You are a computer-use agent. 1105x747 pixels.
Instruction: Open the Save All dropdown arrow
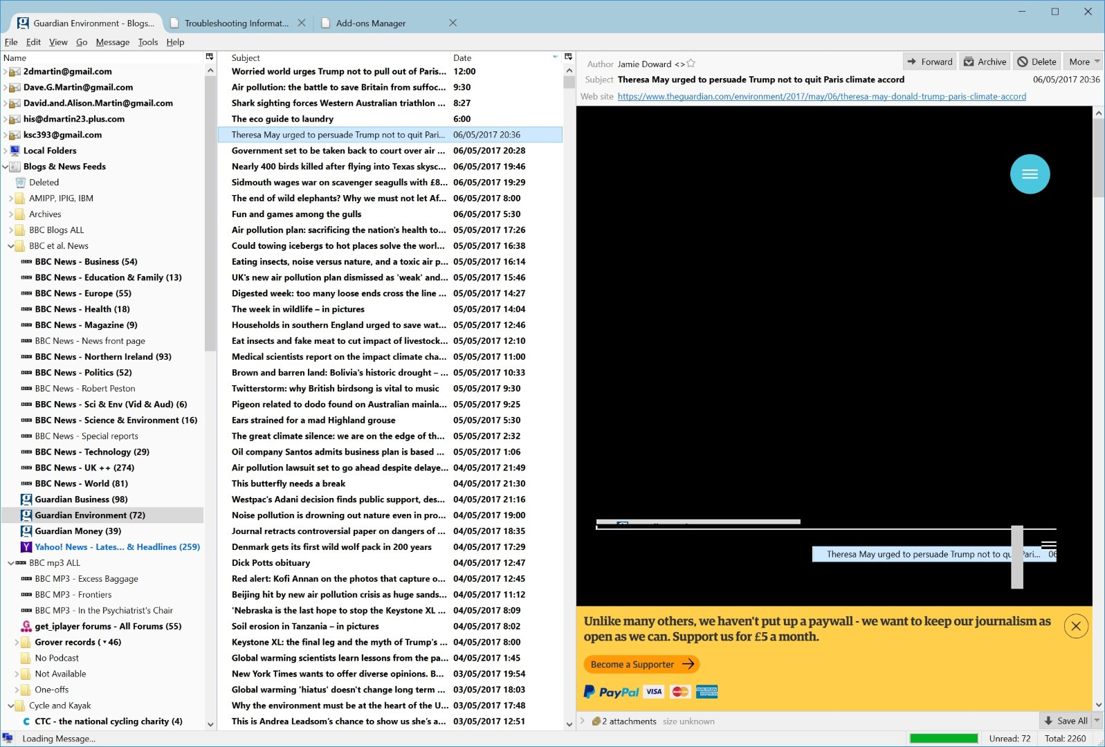[1097, 721]
